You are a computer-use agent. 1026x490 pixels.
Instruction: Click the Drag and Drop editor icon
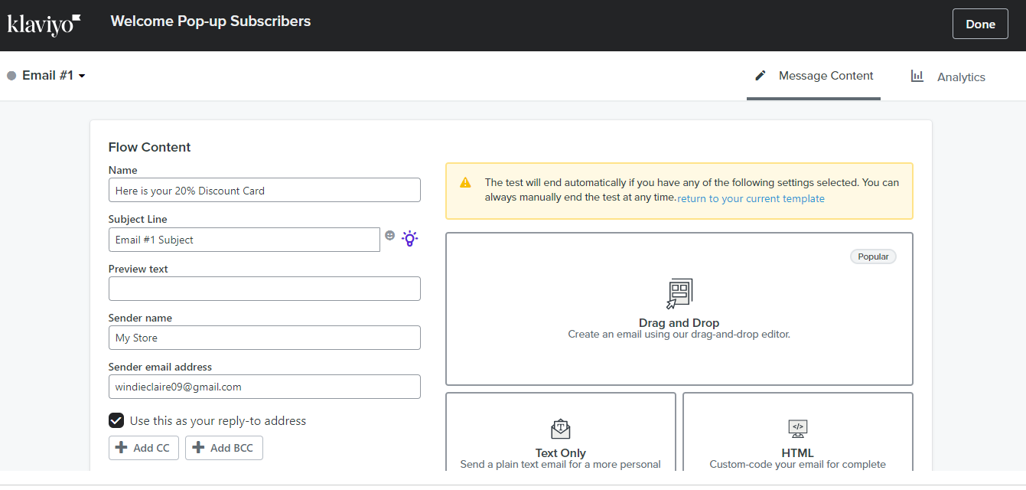coord(679,293)
